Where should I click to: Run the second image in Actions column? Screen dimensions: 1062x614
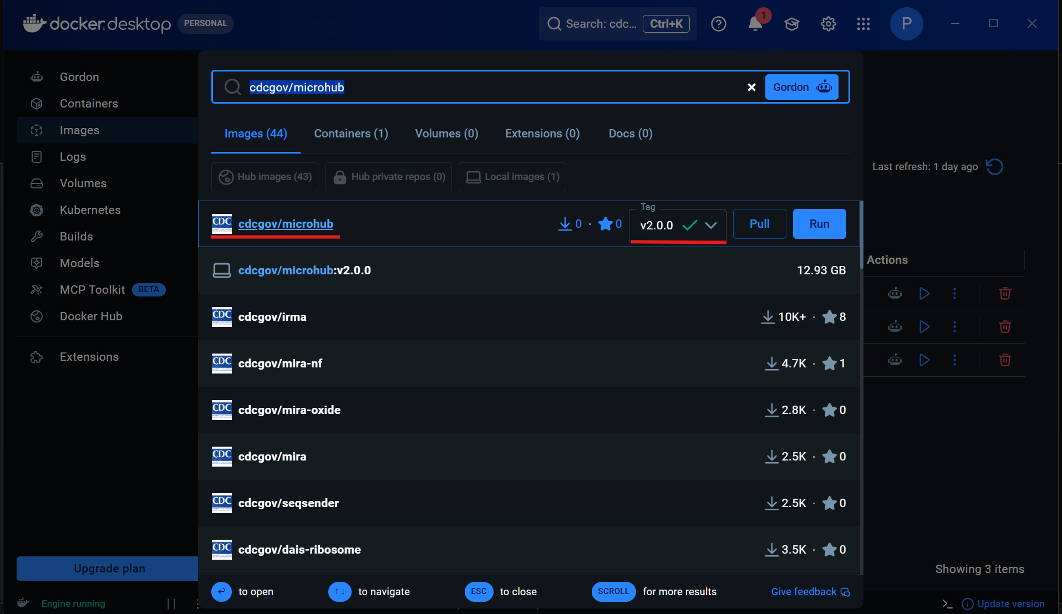924,327
